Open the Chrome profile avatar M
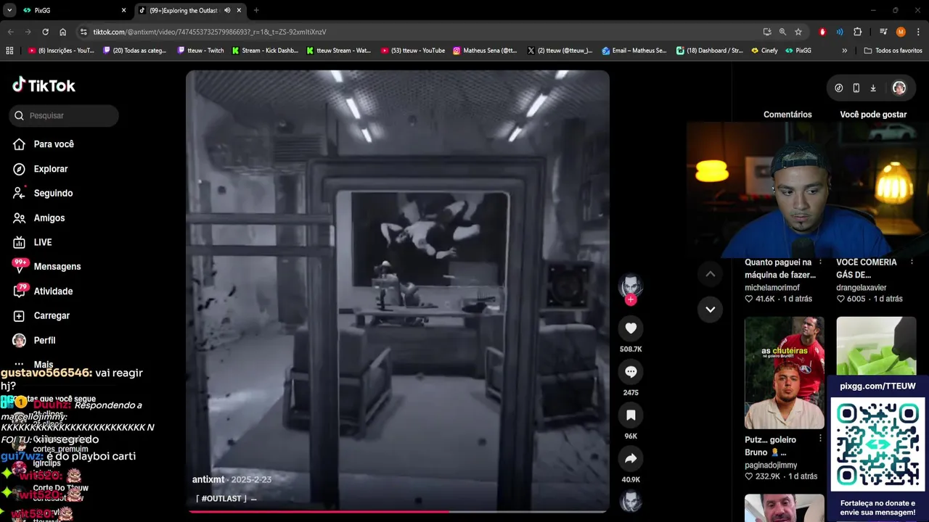Screen dimensions: 929x522 901,32
